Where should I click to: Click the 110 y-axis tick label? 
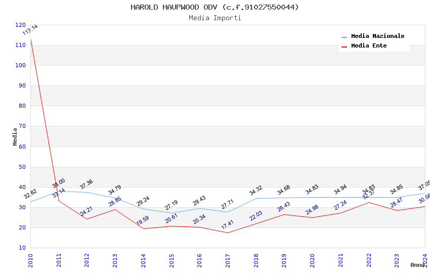click(x=21, y=45)
